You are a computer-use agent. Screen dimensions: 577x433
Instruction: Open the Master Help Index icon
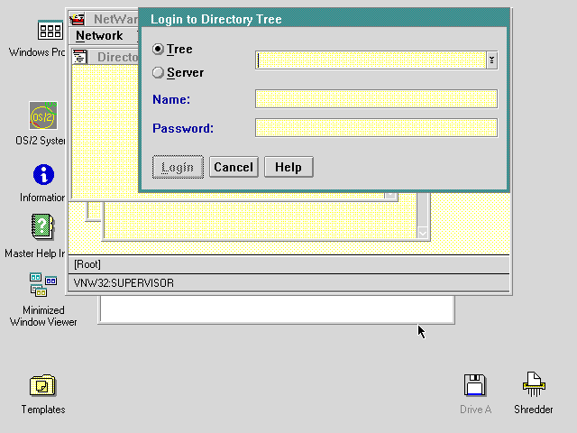(x=42, y=226)
